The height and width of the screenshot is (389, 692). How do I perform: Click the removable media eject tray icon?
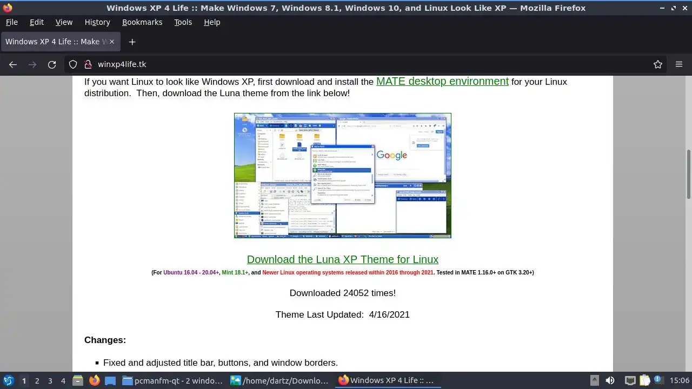(x=594, y=380)
